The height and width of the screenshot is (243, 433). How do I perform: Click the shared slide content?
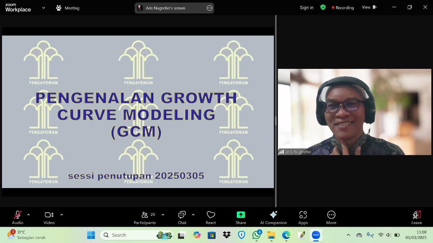[138, 112]
